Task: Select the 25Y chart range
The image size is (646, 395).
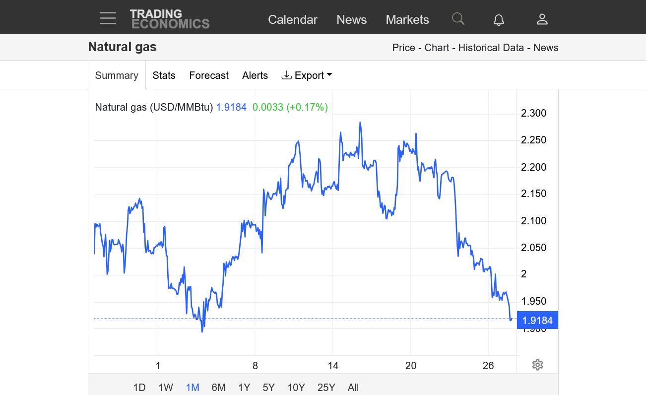Action: click(326, 388)
